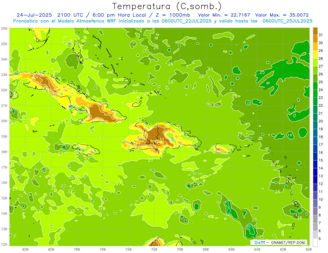Screen dimensions: 328x253
Task: Click the longitude label "68W"
Action: [x=206, y=249]
